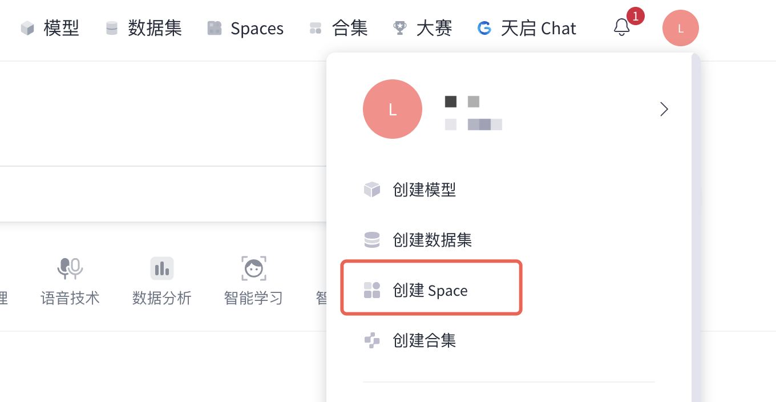Screen dimensions: 776x402
Task: Click the trophy icon beside 大赛
Action: point(400,28)
